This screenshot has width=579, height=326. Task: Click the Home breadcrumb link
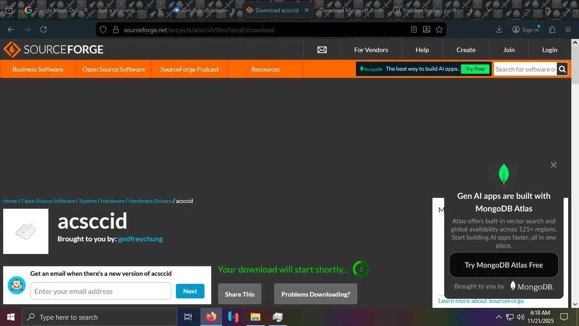[x=10, y=201]
